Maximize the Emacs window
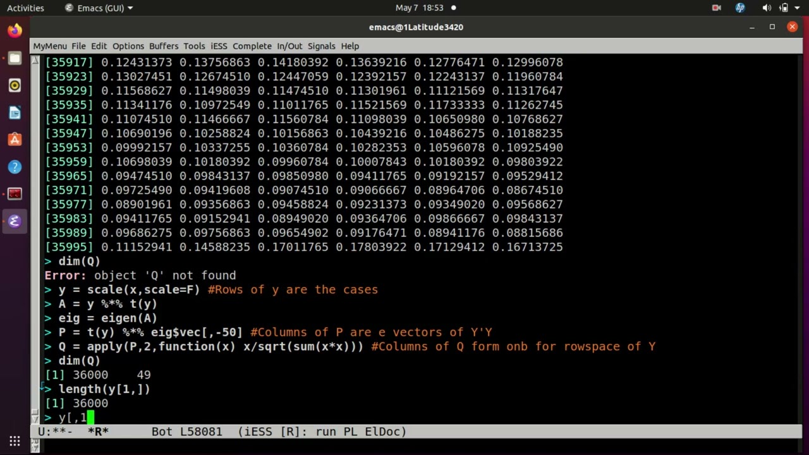This screenshot has height=455, width=809. (772, 27)
